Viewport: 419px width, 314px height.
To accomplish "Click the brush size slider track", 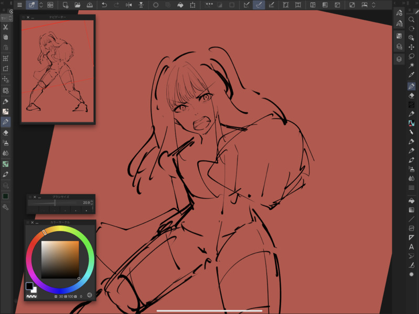I will tap(55, 203).
